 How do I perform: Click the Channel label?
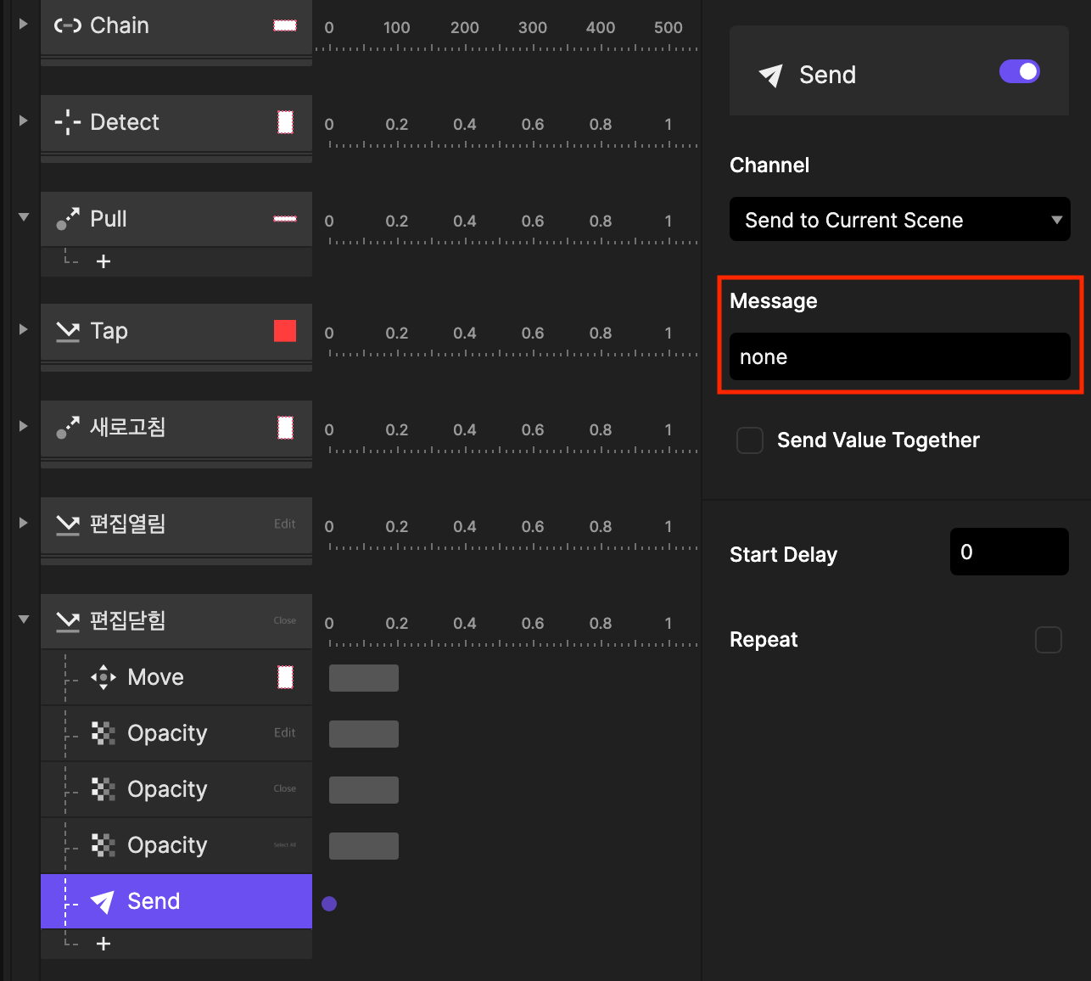[x=769, y=165]
